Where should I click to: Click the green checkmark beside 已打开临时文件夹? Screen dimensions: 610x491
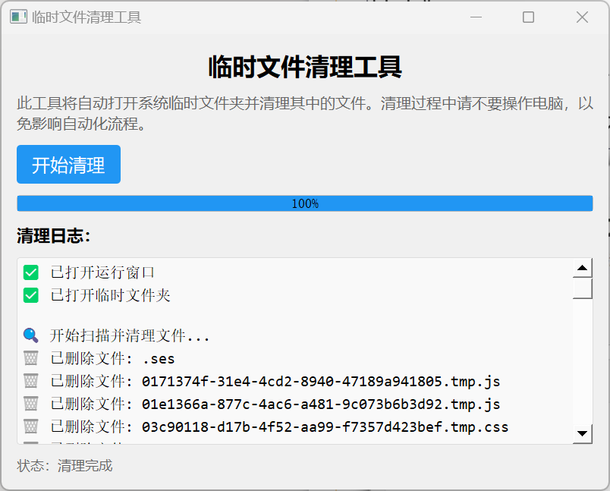click(30, 294)
